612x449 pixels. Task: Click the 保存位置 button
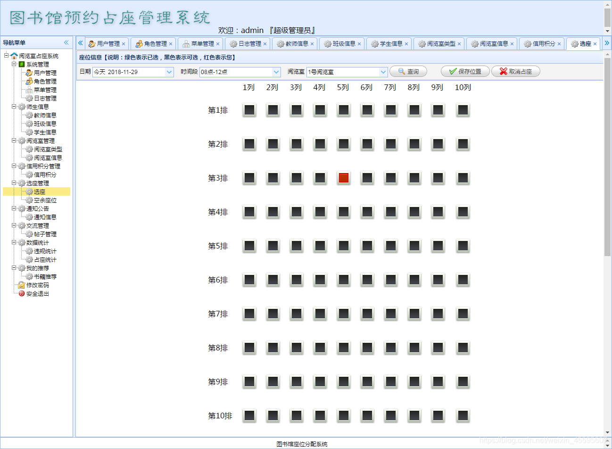click(465, 72)
